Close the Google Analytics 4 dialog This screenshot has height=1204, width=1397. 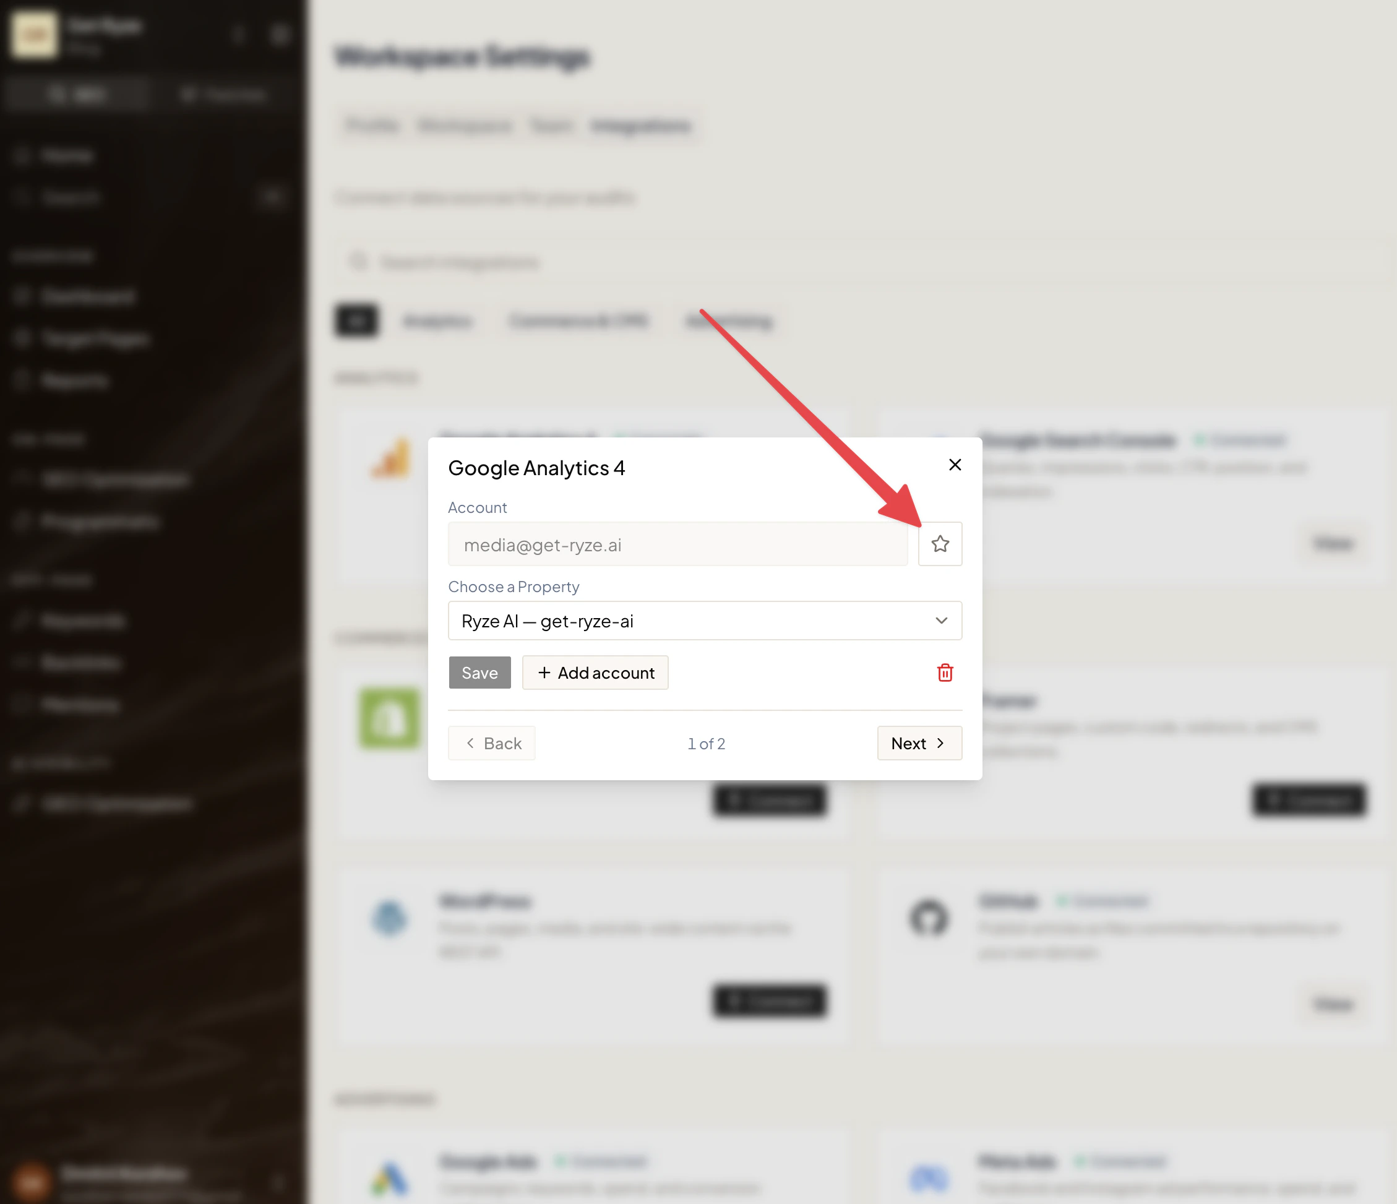955,465
